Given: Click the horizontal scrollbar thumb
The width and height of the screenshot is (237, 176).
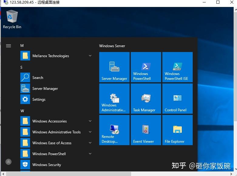Looking at the screenshot, I should click(68, 174).
